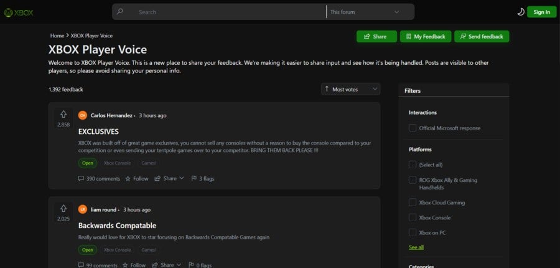Image resolution: width=560 pixels, height=268 pixels.
Task: Check the (Select all) platforms box
Action: point(413,165)
